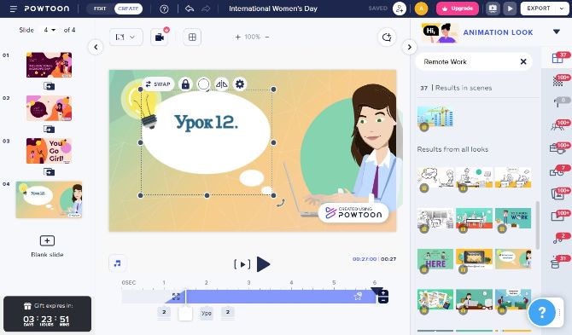Open the Backgrounds tab in side rail
This screenshot has height=335, width=572.
(x=558, y=80)
